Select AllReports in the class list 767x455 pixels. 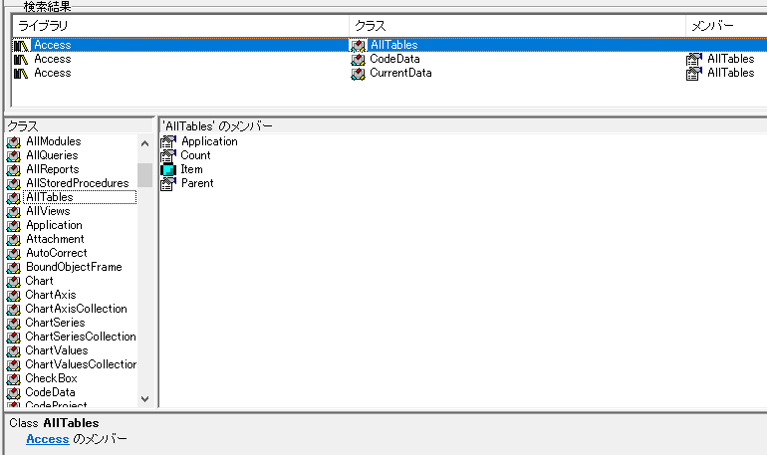53,169
